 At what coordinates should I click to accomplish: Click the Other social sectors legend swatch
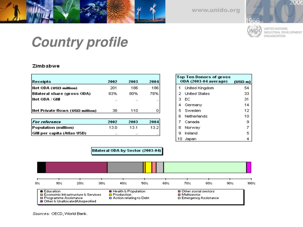tap(179, 191)
